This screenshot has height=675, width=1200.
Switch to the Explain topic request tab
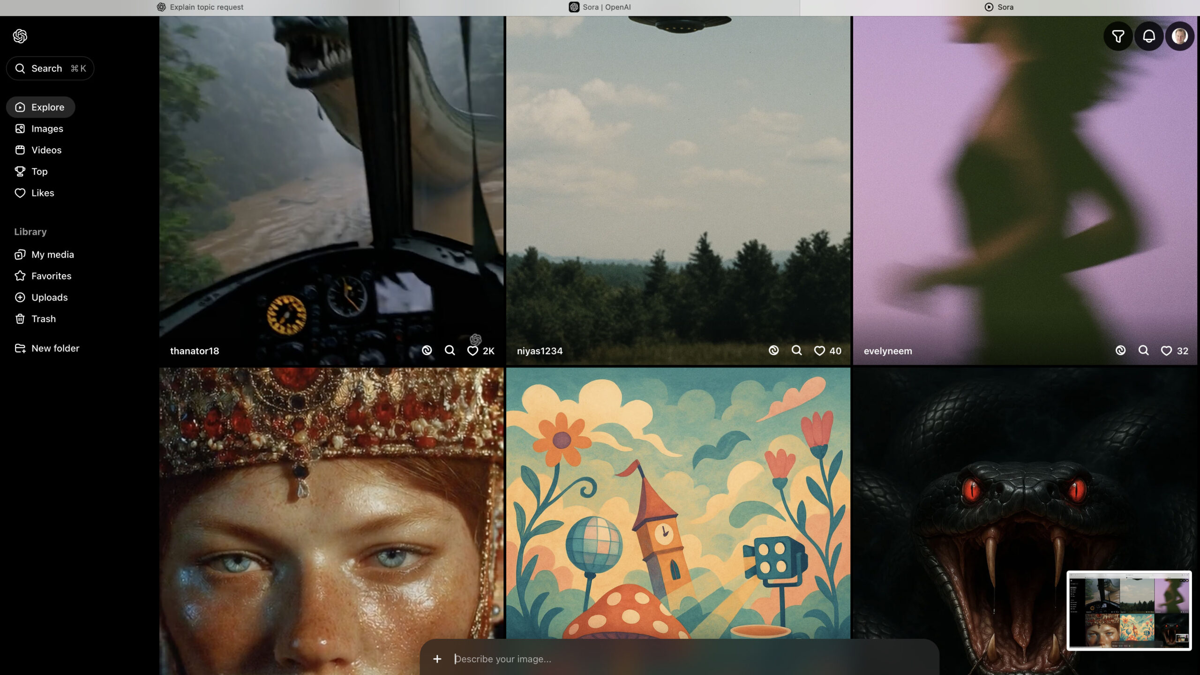point(200,7)
